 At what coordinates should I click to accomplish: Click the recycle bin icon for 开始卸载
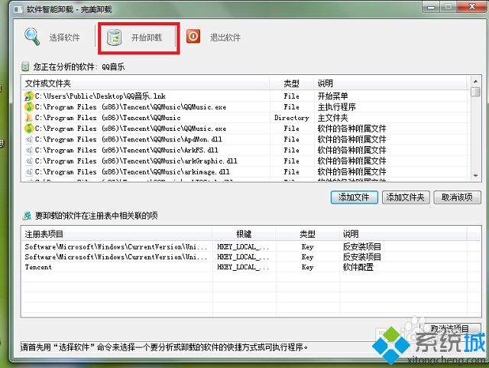point(115,37)
